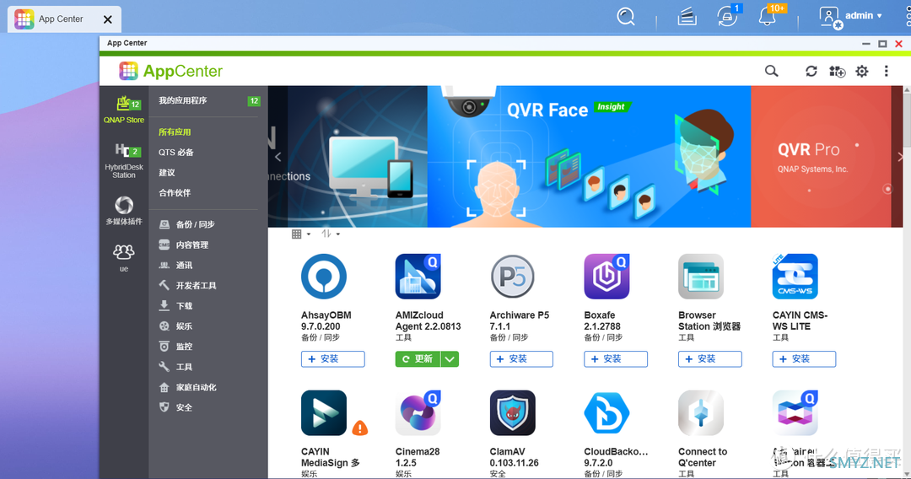Viewport: 911px width, 479px height.
Task: Select 我的应用程序 in the sidebar
Action: [x=183, y=100]
